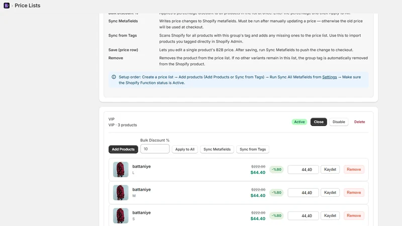
Task: Open battaniye L product thumbnail
Action: coord(121,169)
